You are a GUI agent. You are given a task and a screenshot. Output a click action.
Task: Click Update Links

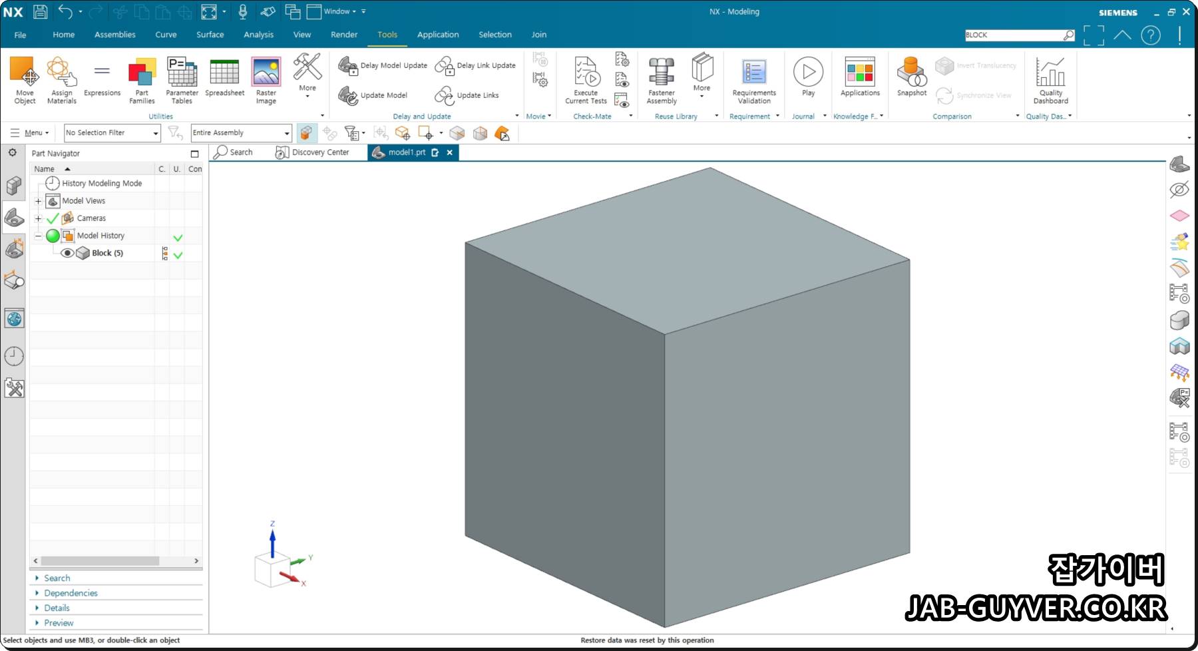467,95
